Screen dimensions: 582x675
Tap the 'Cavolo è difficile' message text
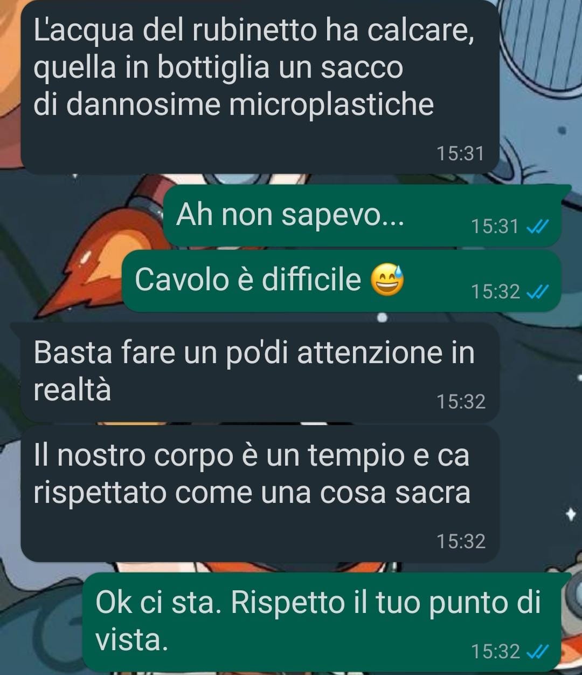point(248,279)
